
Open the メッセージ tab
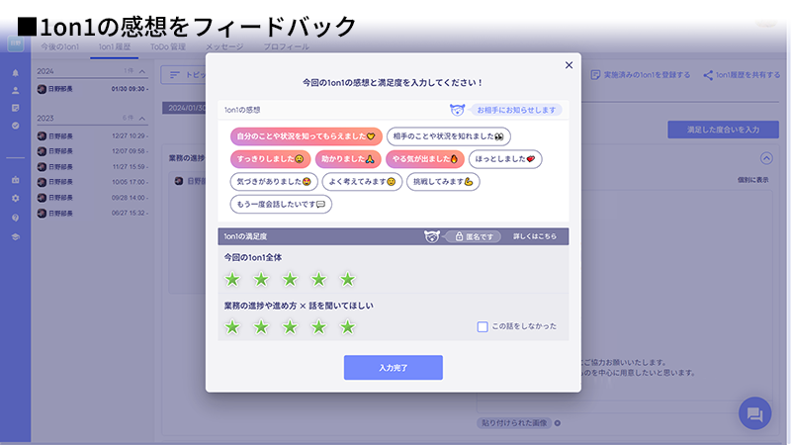[x=224, y=46]
